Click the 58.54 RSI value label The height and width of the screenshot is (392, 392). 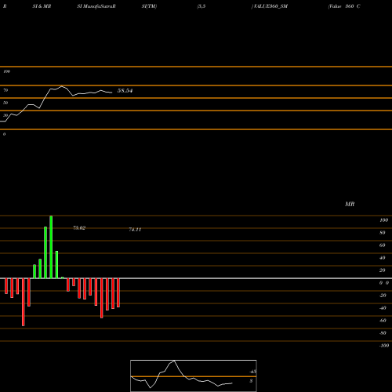pos(125,91)
